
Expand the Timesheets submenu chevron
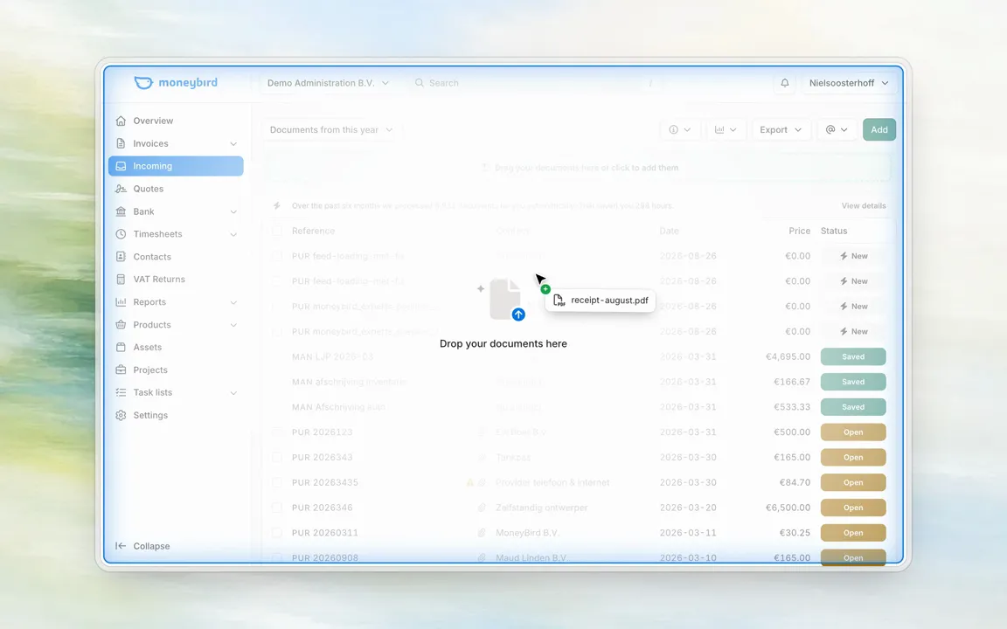pyautogui.click(x=233, y=234)
